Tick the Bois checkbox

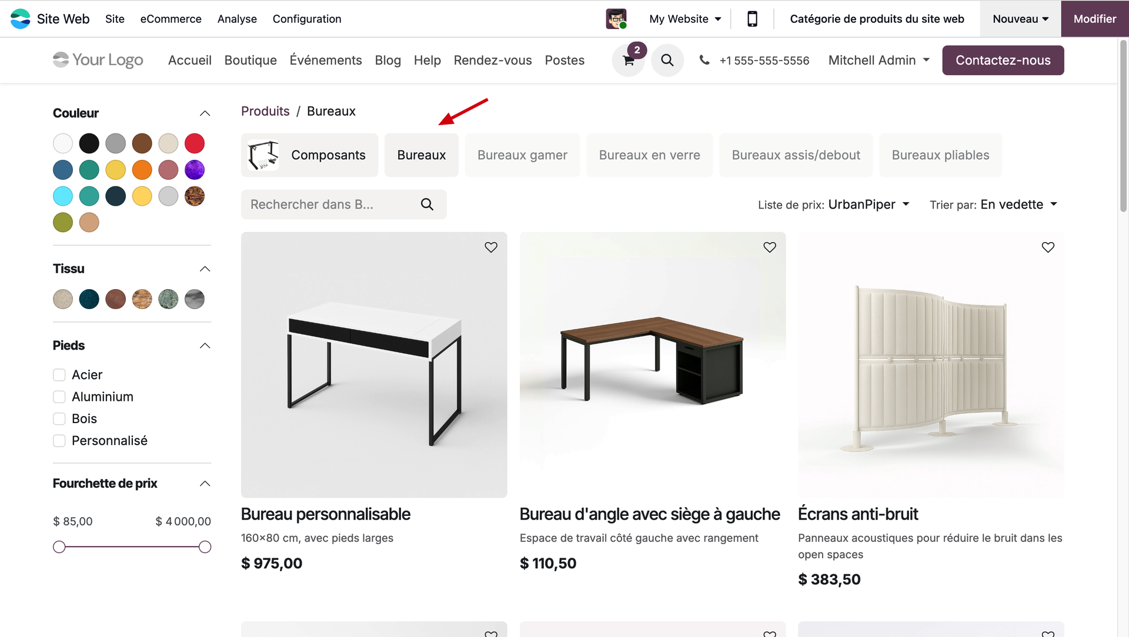[59, 419]
